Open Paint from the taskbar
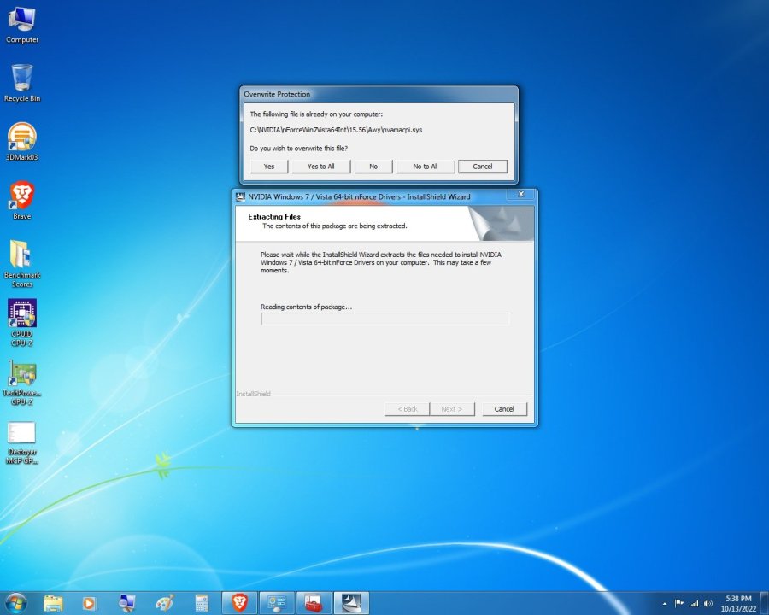 164,603
